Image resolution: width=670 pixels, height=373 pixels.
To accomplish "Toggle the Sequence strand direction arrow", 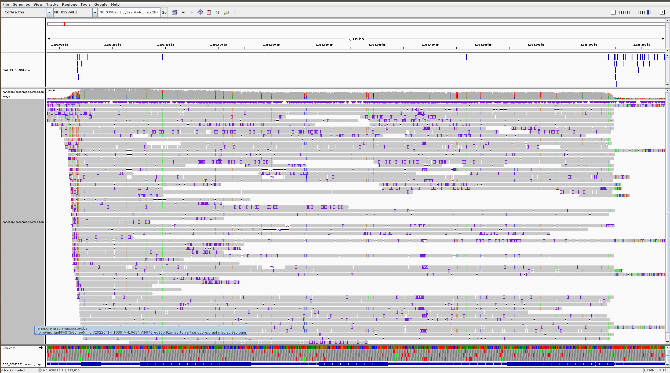I will click(41, 348).
